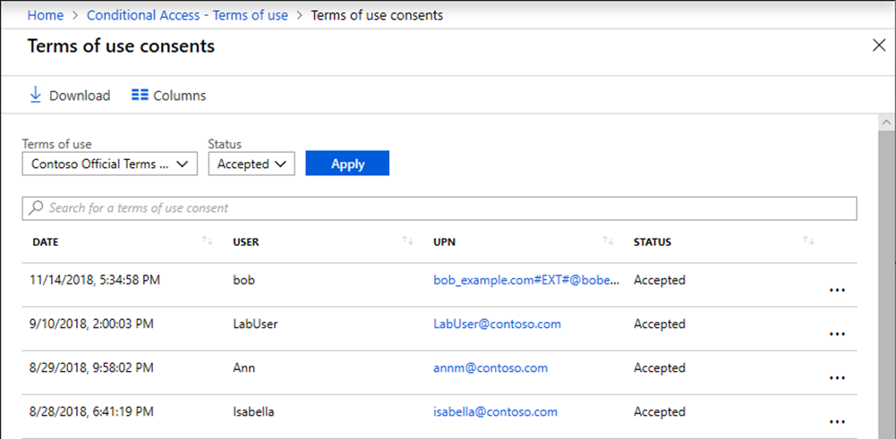896x439 pixels.
Task: Expand the Status dropdown set to Accepted
Action: click(252, 164)
